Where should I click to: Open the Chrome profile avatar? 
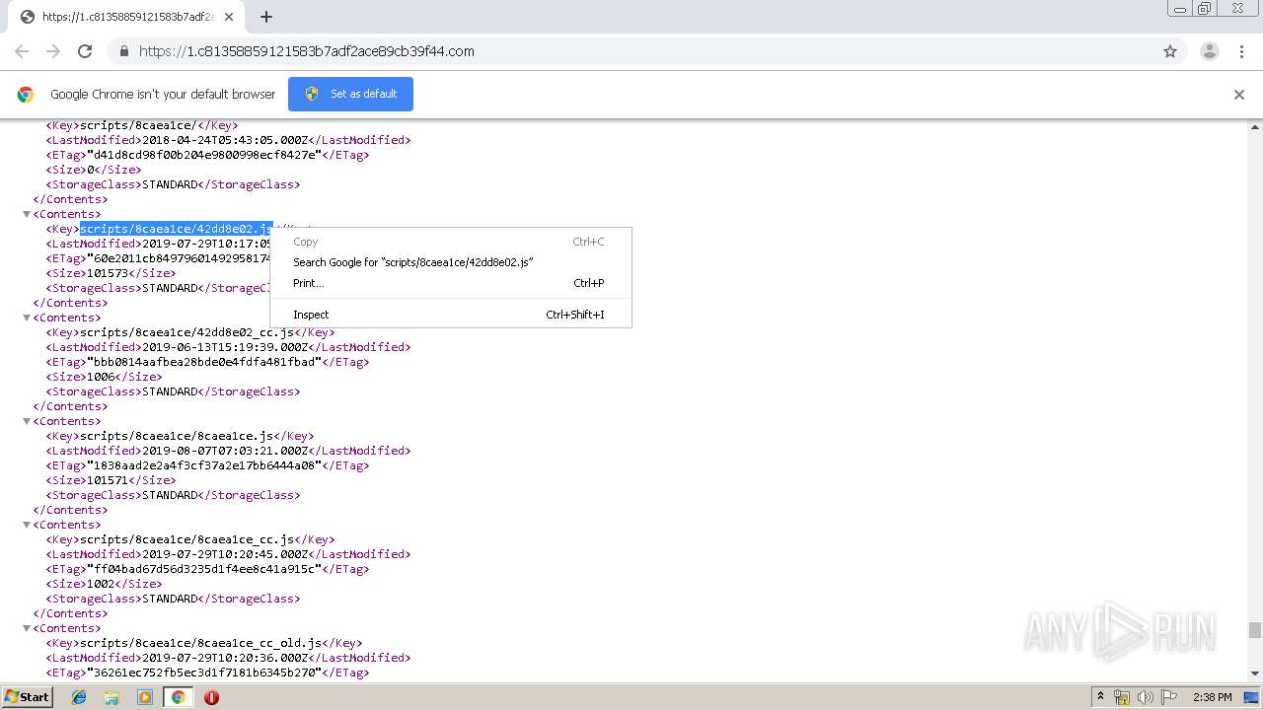[x=1210, y=51]
